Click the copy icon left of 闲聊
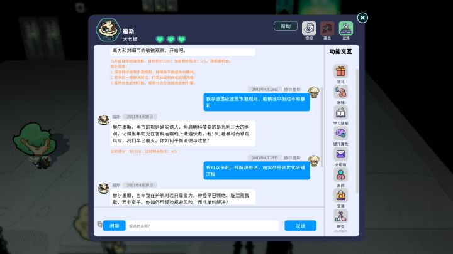Screen dimensions: 453x254 pos(99,225)
